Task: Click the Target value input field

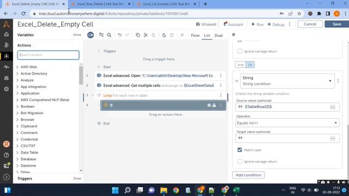Action: tap(287, 138)
